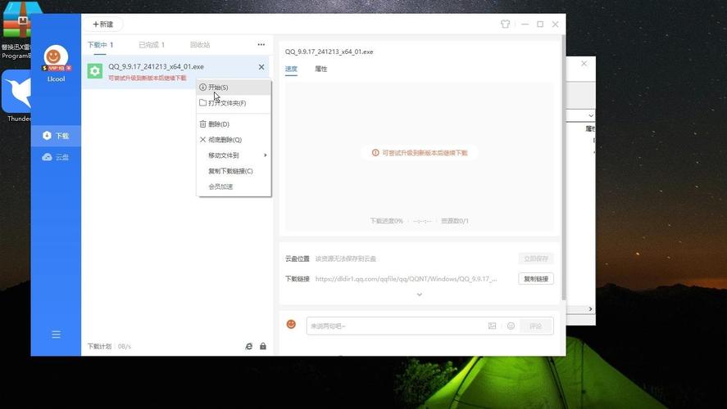This screenshot has width=727, height=409.
Task: Choose 复制下载链接(C) in the context menu
Action: point(234,171)
